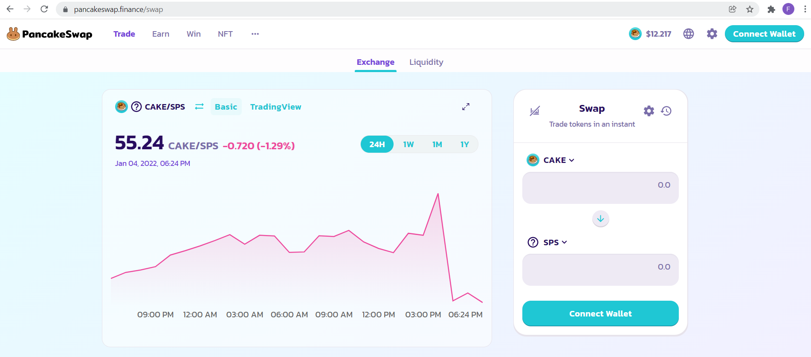811x357 pixels.
Task: Click Connect Wallet in the header
Action: pyautogui.click(x=764, y=34)
